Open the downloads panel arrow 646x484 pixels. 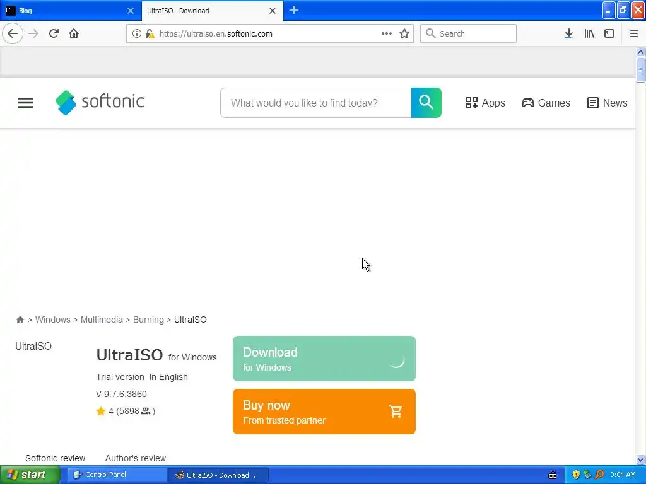click(x=568, y=33)
